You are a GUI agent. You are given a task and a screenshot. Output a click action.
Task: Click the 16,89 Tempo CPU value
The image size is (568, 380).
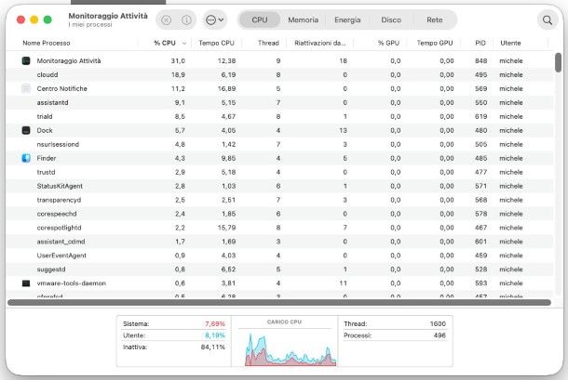(x=227, y=88)
